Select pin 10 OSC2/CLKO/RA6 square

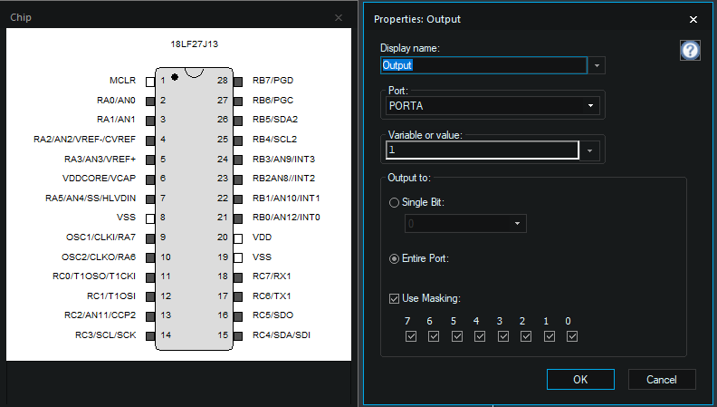tap(150, 257)
